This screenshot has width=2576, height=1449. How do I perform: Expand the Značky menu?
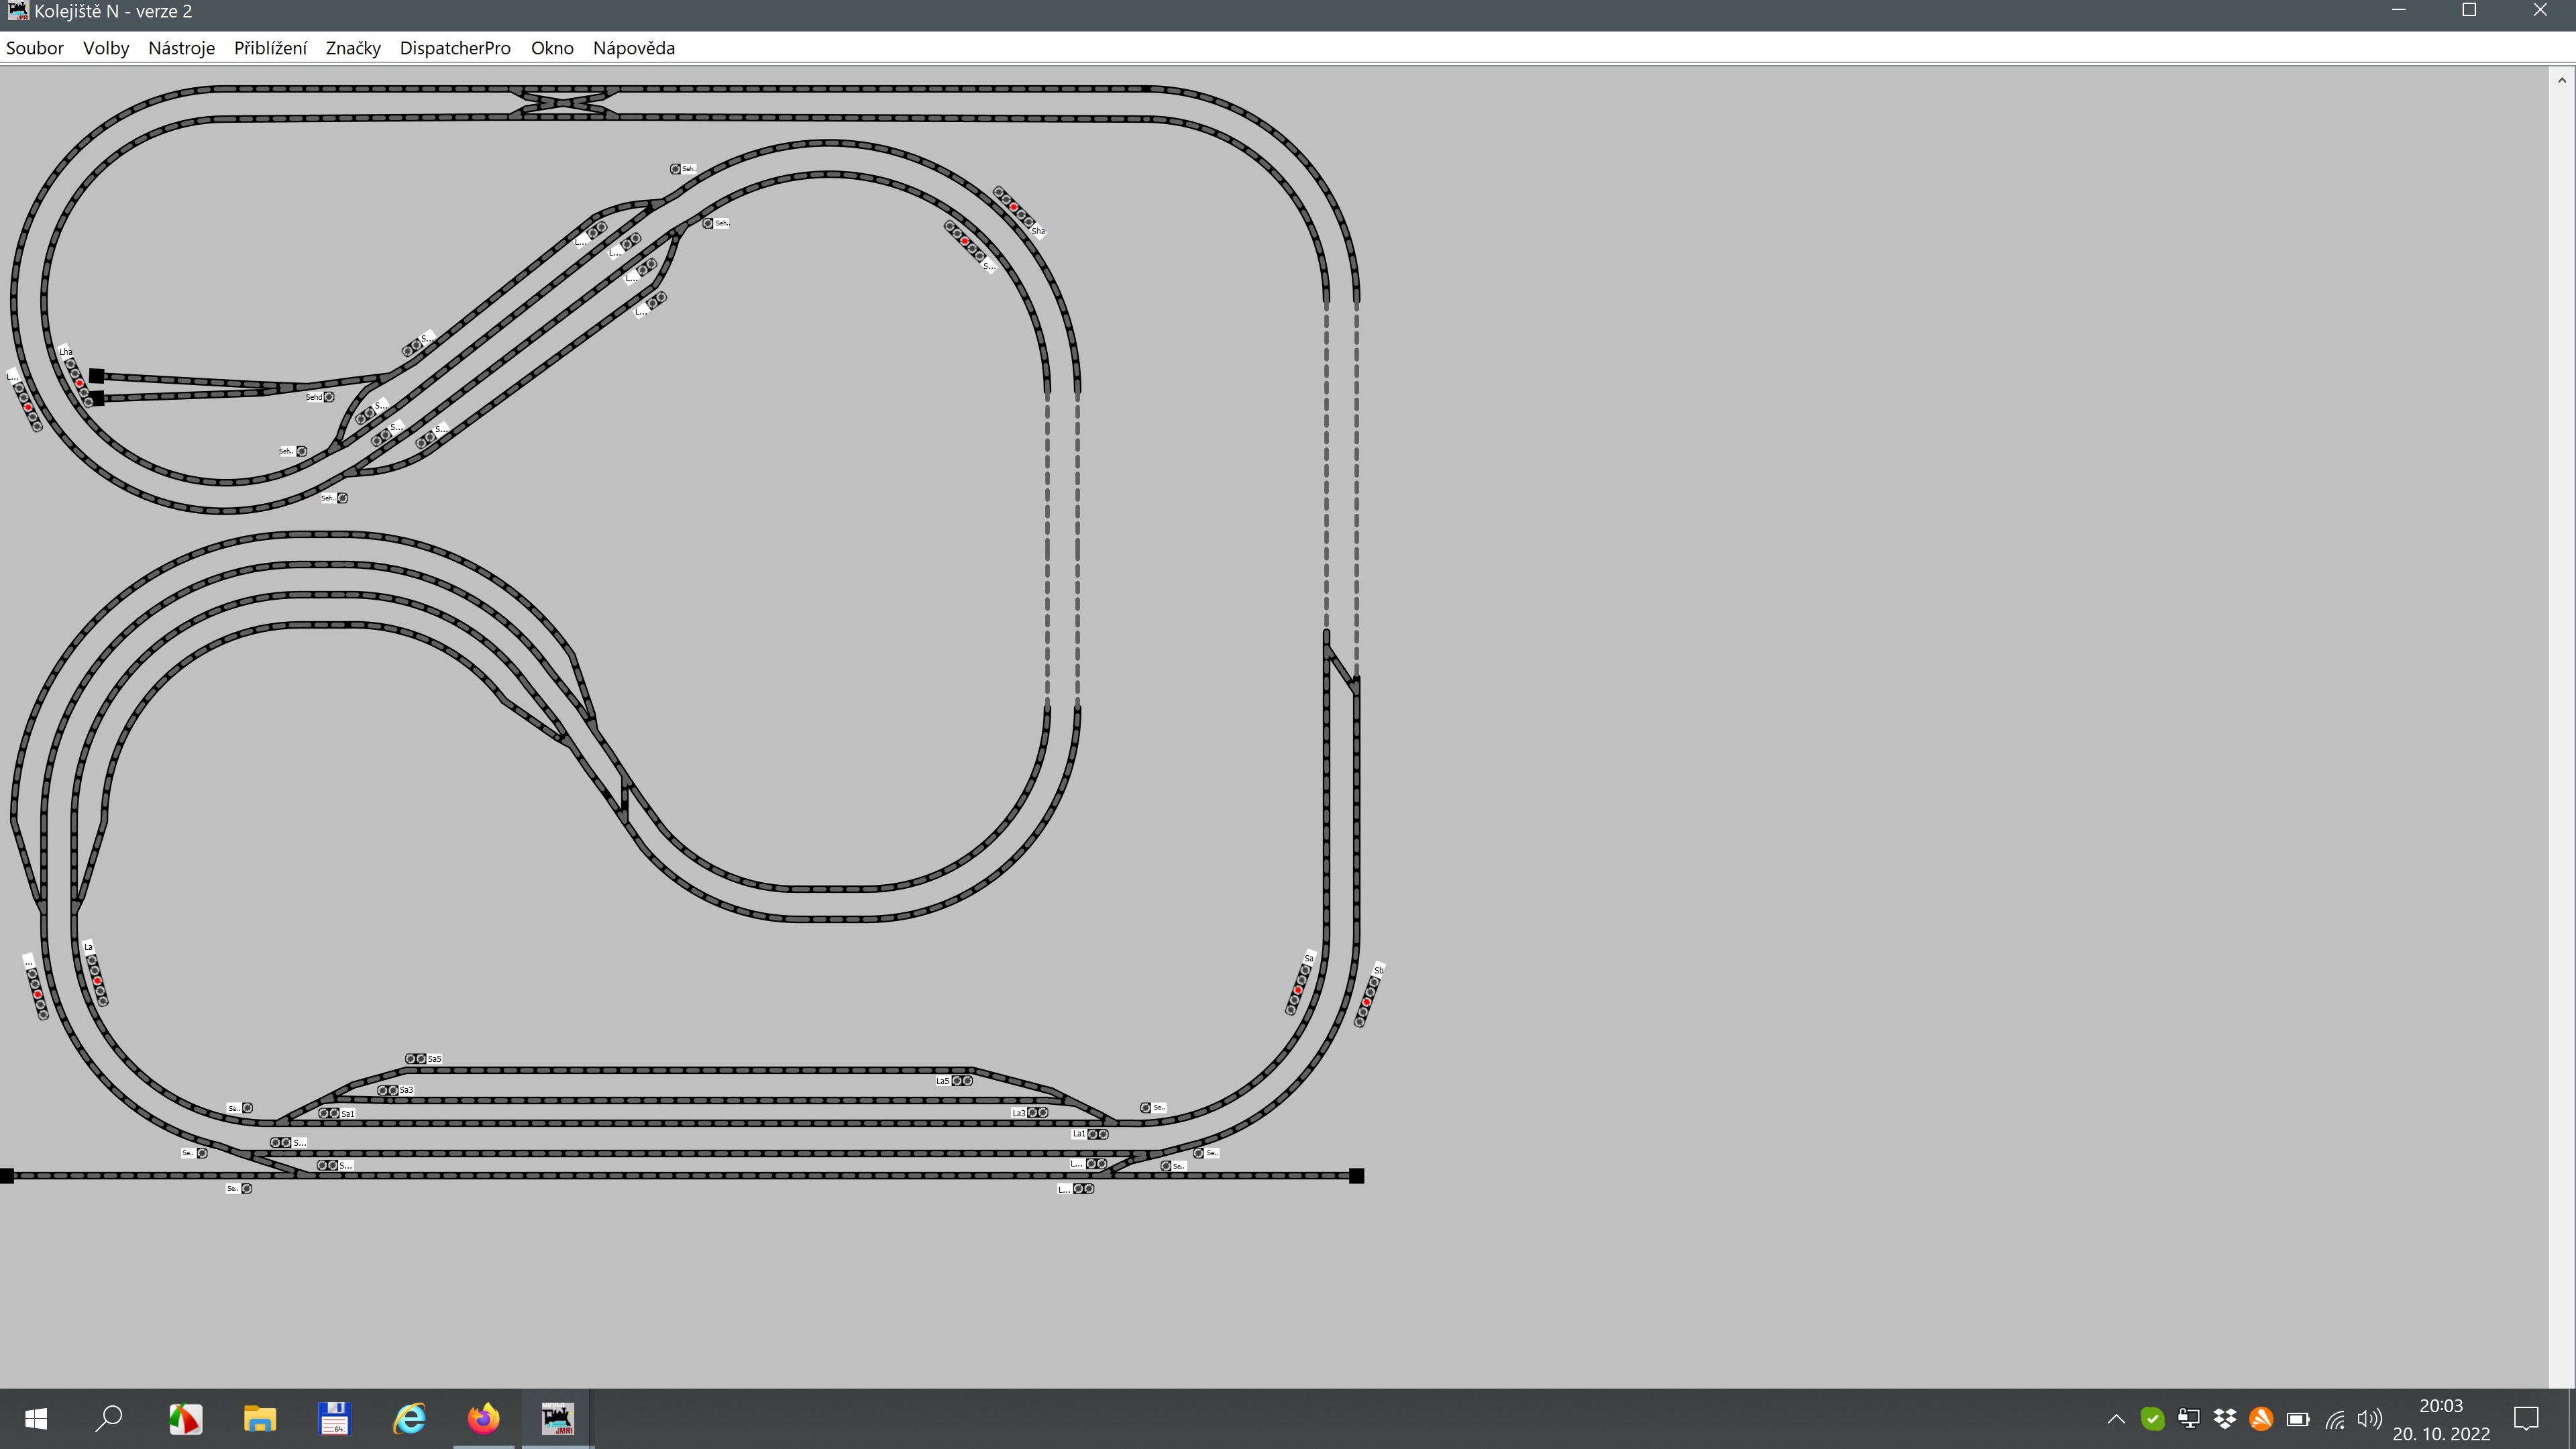click(353, 48)
